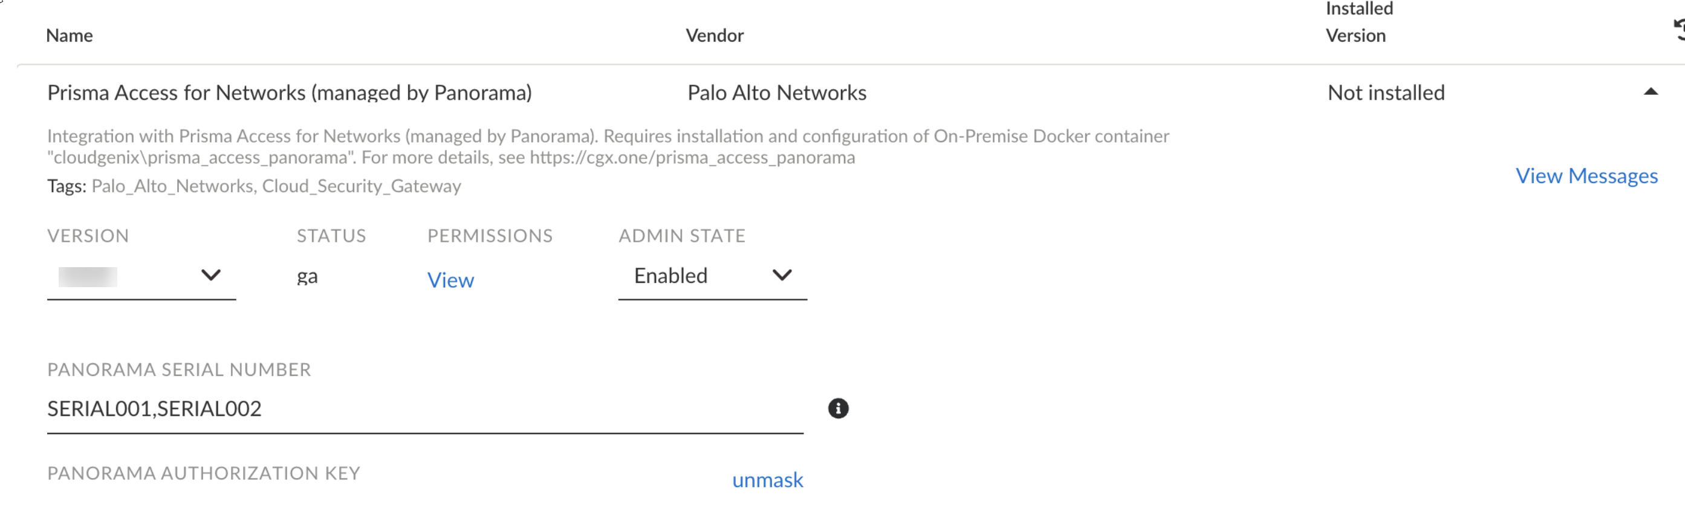This screenshot has height=515, width=1685.
Task: Click unmask for Panorama Authorization Key
Action: (x=767, y=480)
